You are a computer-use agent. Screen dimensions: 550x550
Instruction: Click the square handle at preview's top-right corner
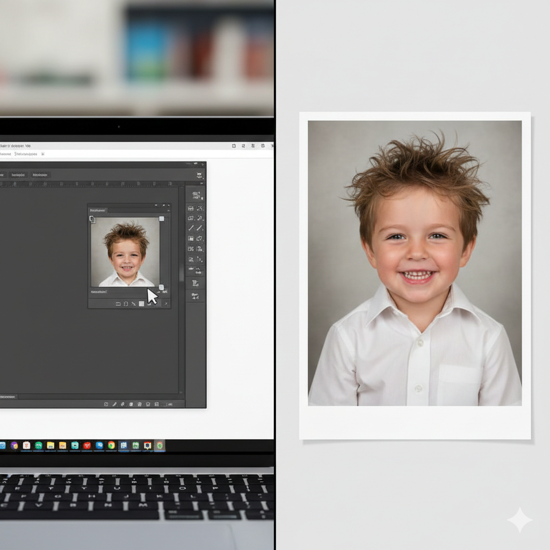[162, 219]
